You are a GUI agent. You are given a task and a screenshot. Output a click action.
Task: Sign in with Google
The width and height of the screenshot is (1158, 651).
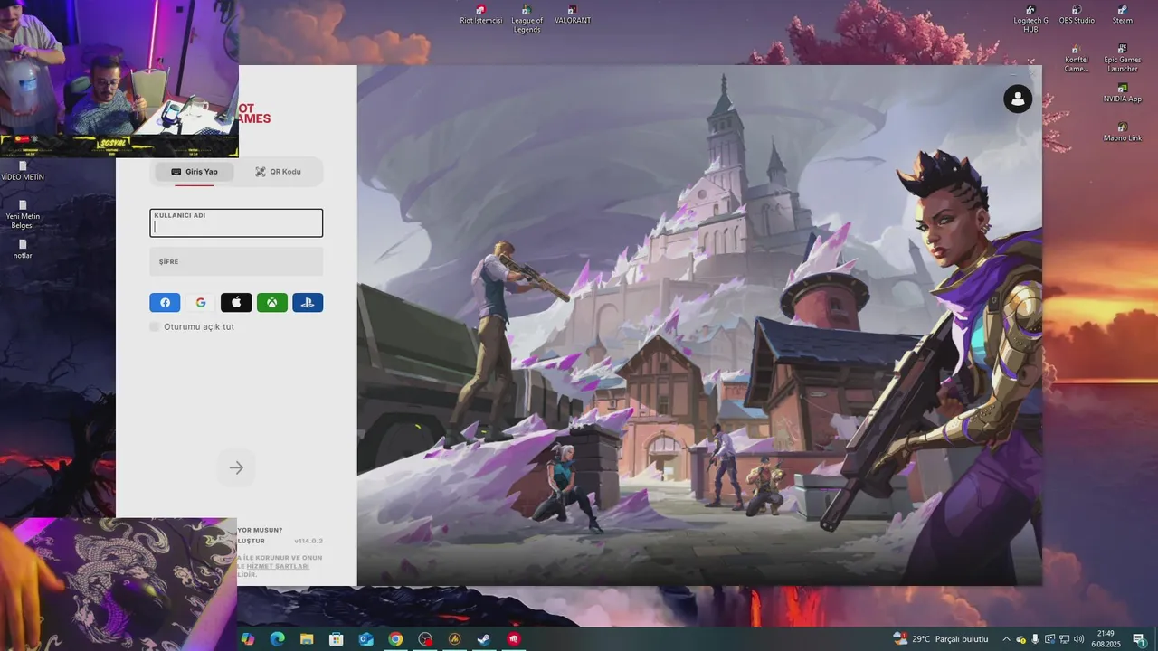tap(201, 303)
